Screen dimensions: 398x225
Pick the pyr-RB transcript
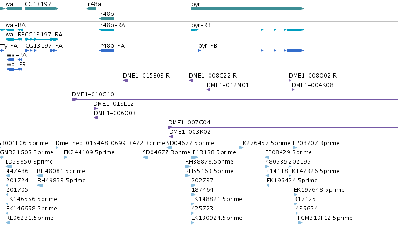(247, 30)
